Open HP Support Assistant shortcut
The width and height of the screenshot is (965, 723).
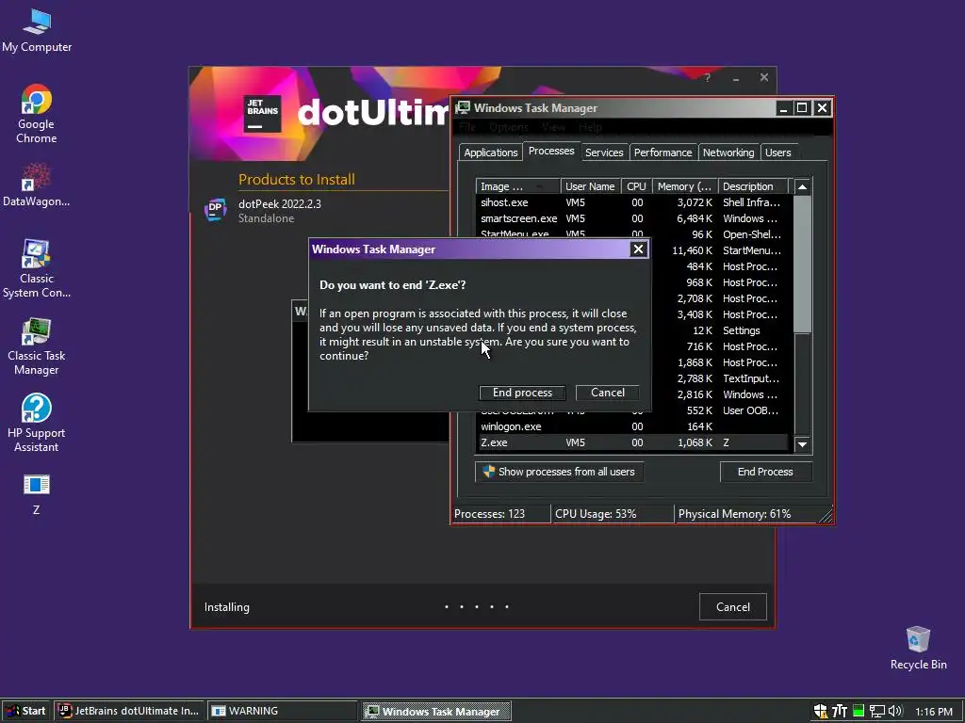(37, 423)
